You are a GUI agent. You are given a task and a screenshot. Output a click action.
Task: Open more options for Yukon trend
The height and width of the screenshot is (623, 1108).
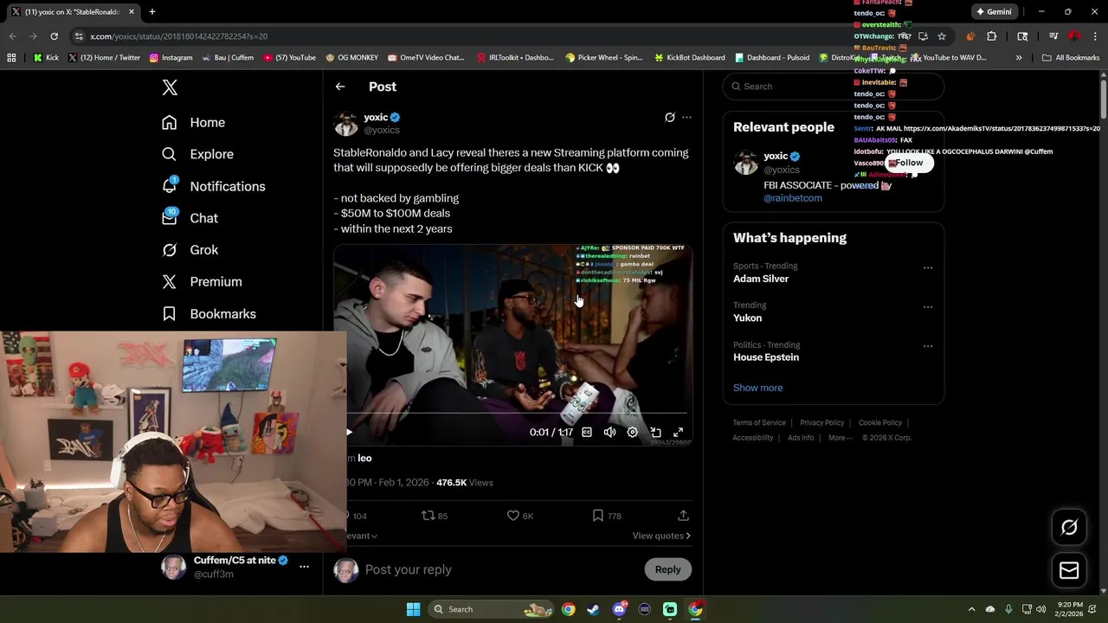928,306
